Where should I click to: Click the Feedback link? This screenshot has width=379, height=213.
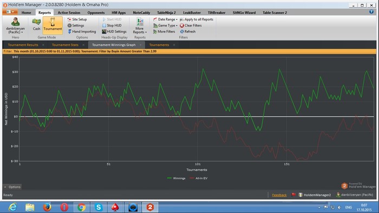279,195
